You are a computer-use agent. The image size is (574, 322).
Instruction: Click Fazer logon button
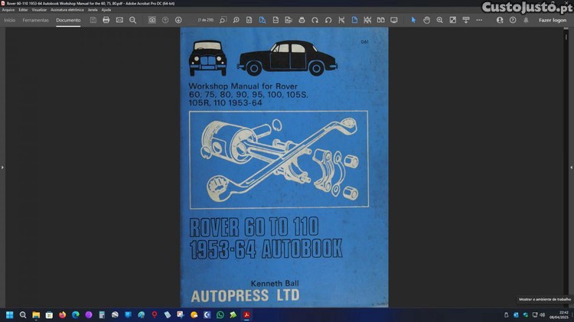(x=553, y=20)
